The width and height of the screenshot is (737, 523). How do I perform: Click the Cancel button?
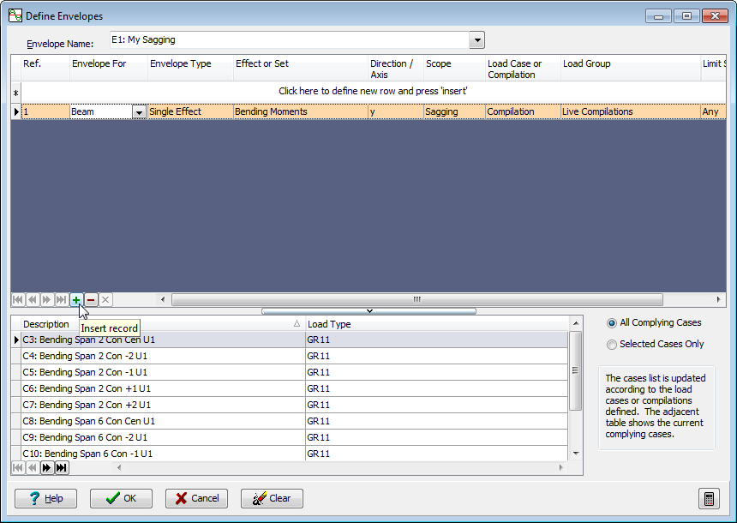196,498
